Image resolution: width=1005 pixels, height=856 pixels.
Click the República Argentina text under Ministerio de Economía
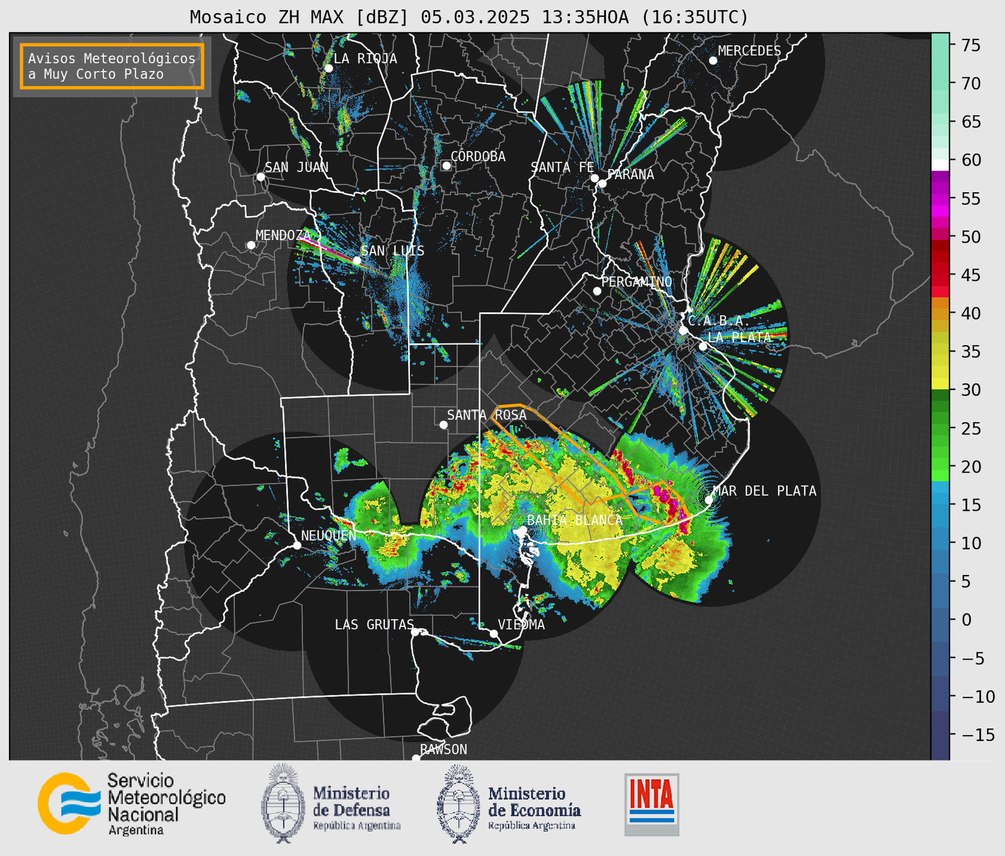tap(532, 826)
